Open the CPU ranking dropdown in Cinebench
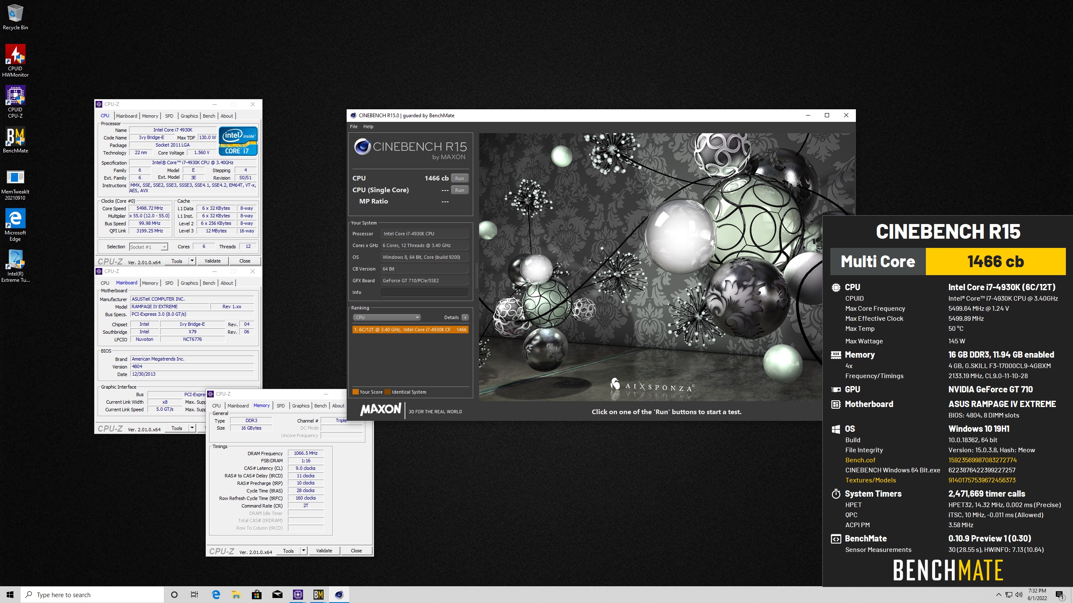 pos(386,317)
